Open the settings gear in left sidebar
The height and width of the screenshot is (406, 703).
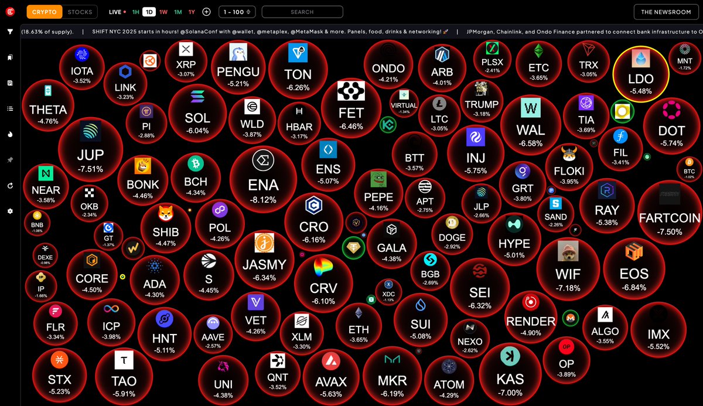(x=10, y=211)
